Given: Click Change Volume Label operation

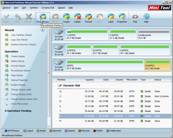Looking at the screenshot, I should (x=21, y=90).
